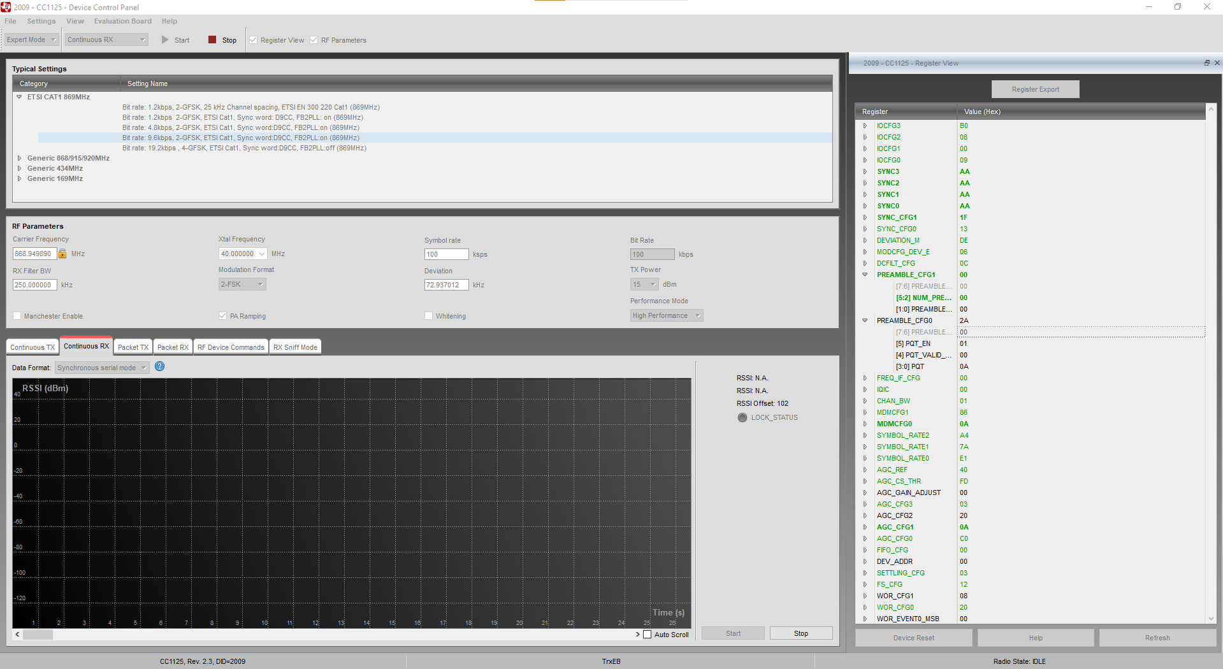This screenshot has height=669, width=1223.
Task: Click the Device Reset button
Action: pyautogui.click(x=913, y=638)
